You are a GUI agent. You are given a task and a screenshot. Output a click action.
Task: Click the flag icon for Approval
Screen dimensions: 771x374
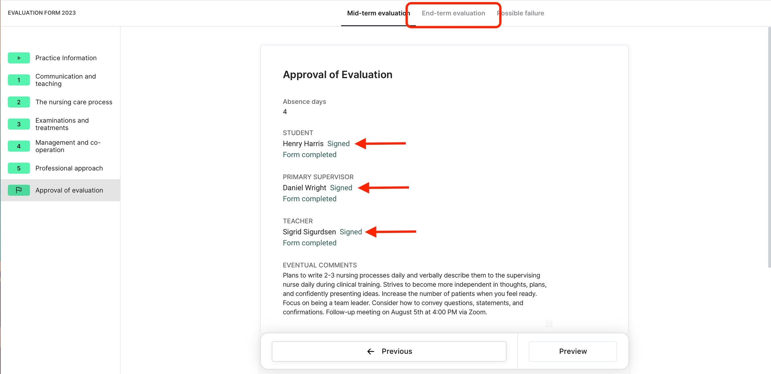point(19,190)
